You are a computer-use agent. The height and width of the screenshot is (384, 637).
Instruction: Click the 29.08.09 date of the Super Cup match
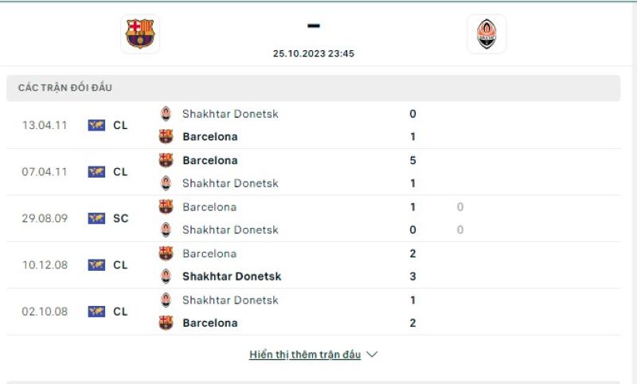[x=45, y=218]
